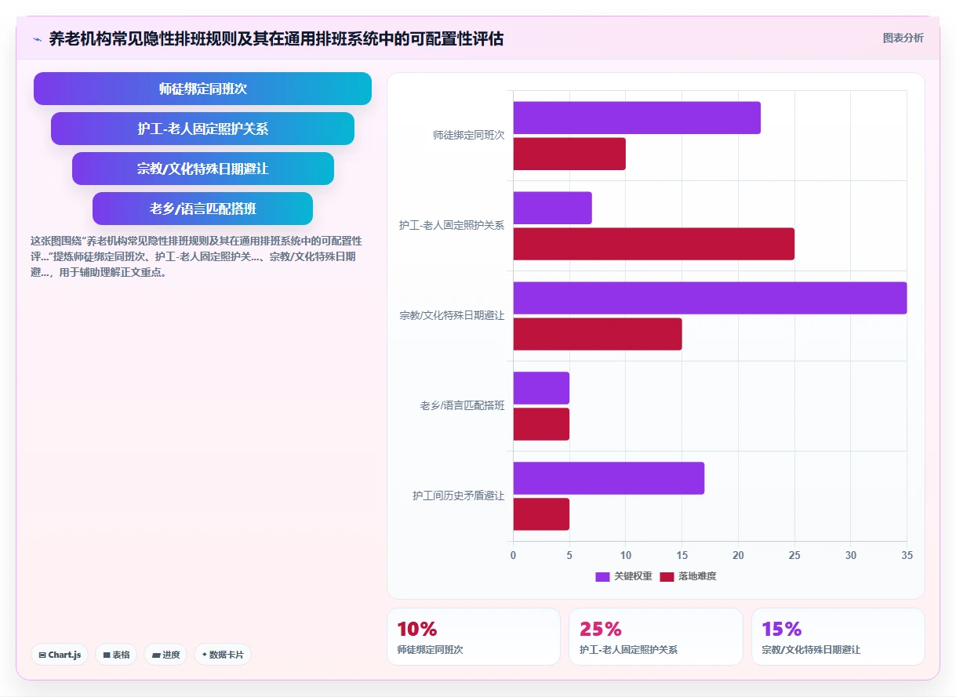Click the purple 关键权重 legend swatch
Image resolution: width=956 pixels, height=697 pixels.
[602, 577]
